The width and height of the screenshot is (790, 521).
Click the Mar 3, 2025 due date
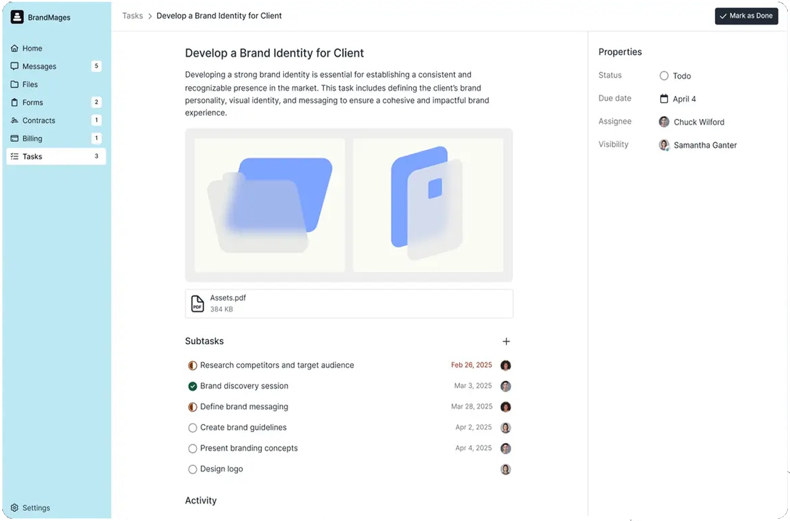coord(473,386)
